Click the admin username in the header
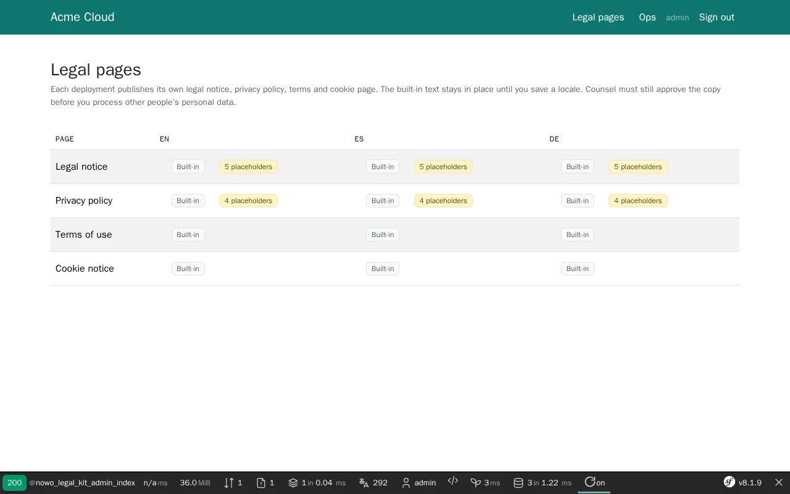This screenshot has width=790, height=494. point(677,18)
